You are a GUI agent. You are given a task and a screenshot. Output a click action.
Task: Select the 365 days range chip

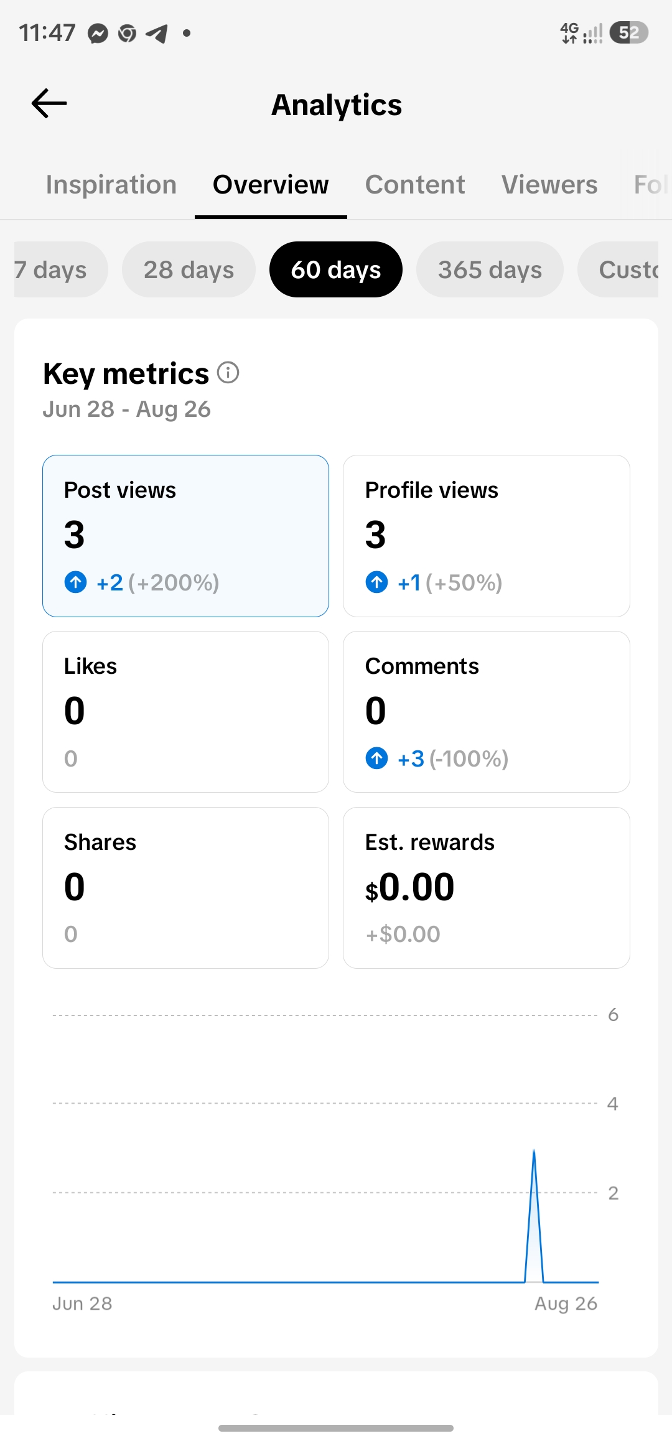(490, 269)
